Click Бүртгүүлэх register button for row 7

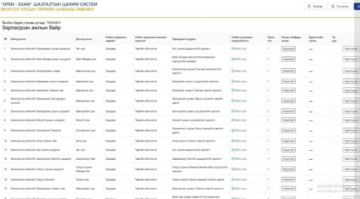pyautogui.click(x=351, y=111)
